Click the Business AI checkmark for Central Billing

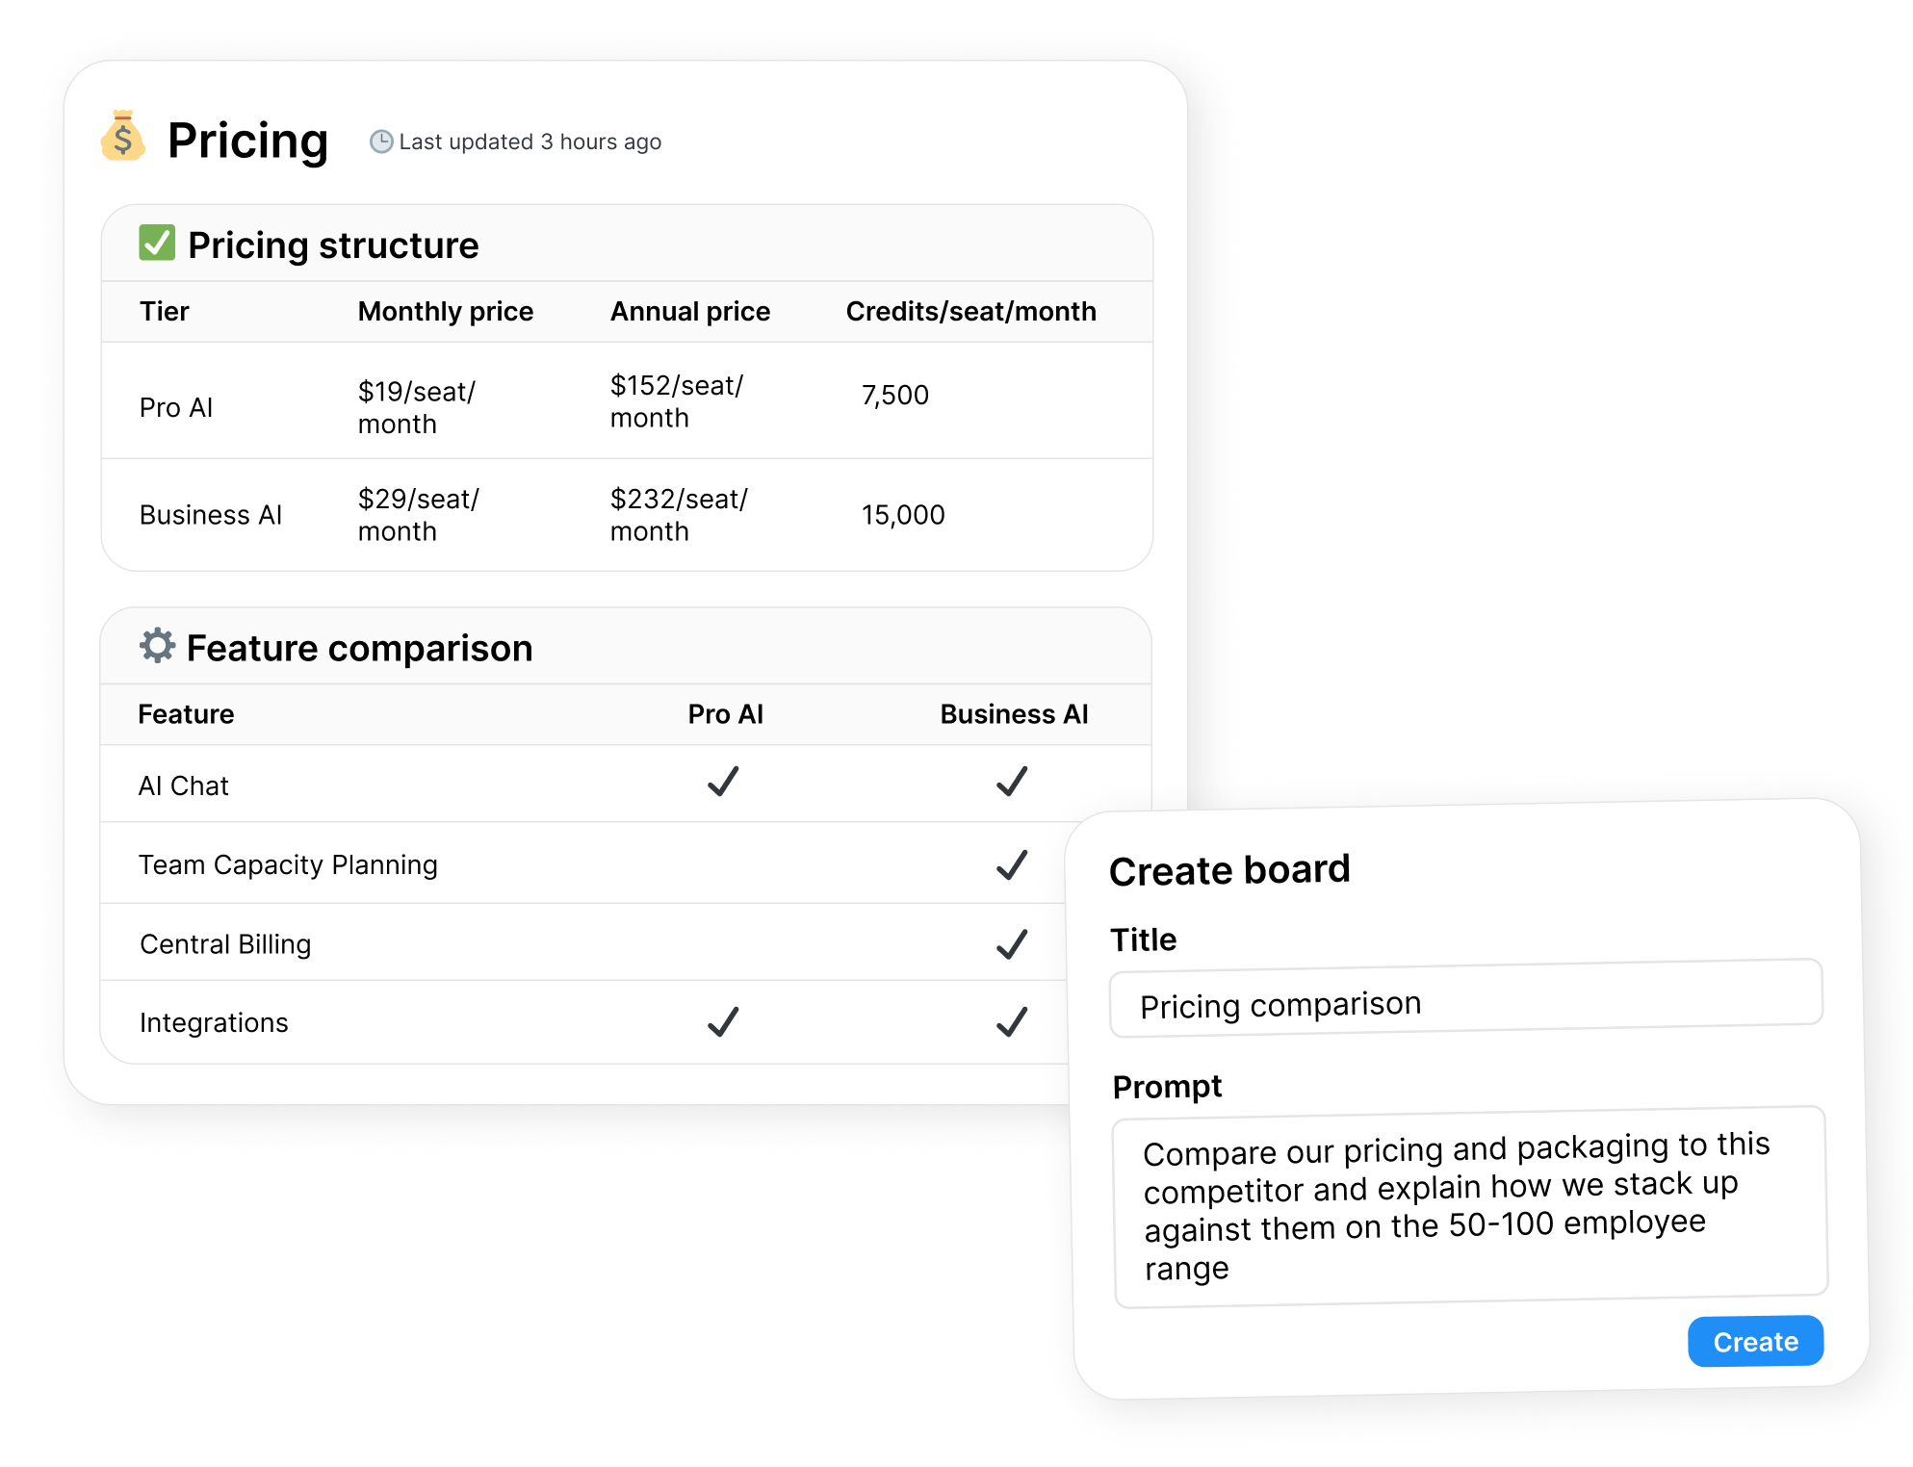1012,942
